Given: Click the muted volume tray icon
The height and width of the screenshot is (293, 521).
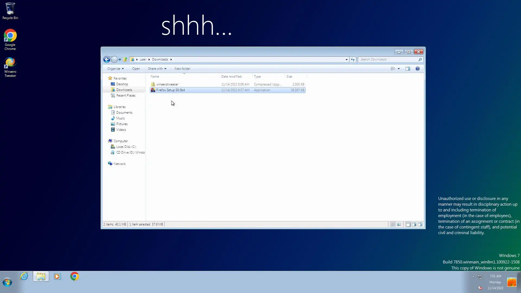Looking at the screenshot, I should [x=480, y=288].
